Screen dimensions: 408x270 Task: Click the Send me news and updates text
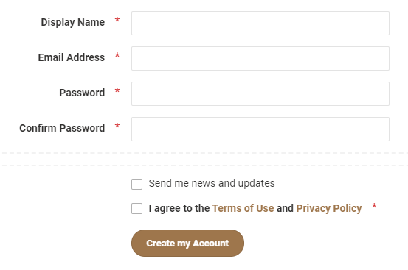tap(212, 183)
